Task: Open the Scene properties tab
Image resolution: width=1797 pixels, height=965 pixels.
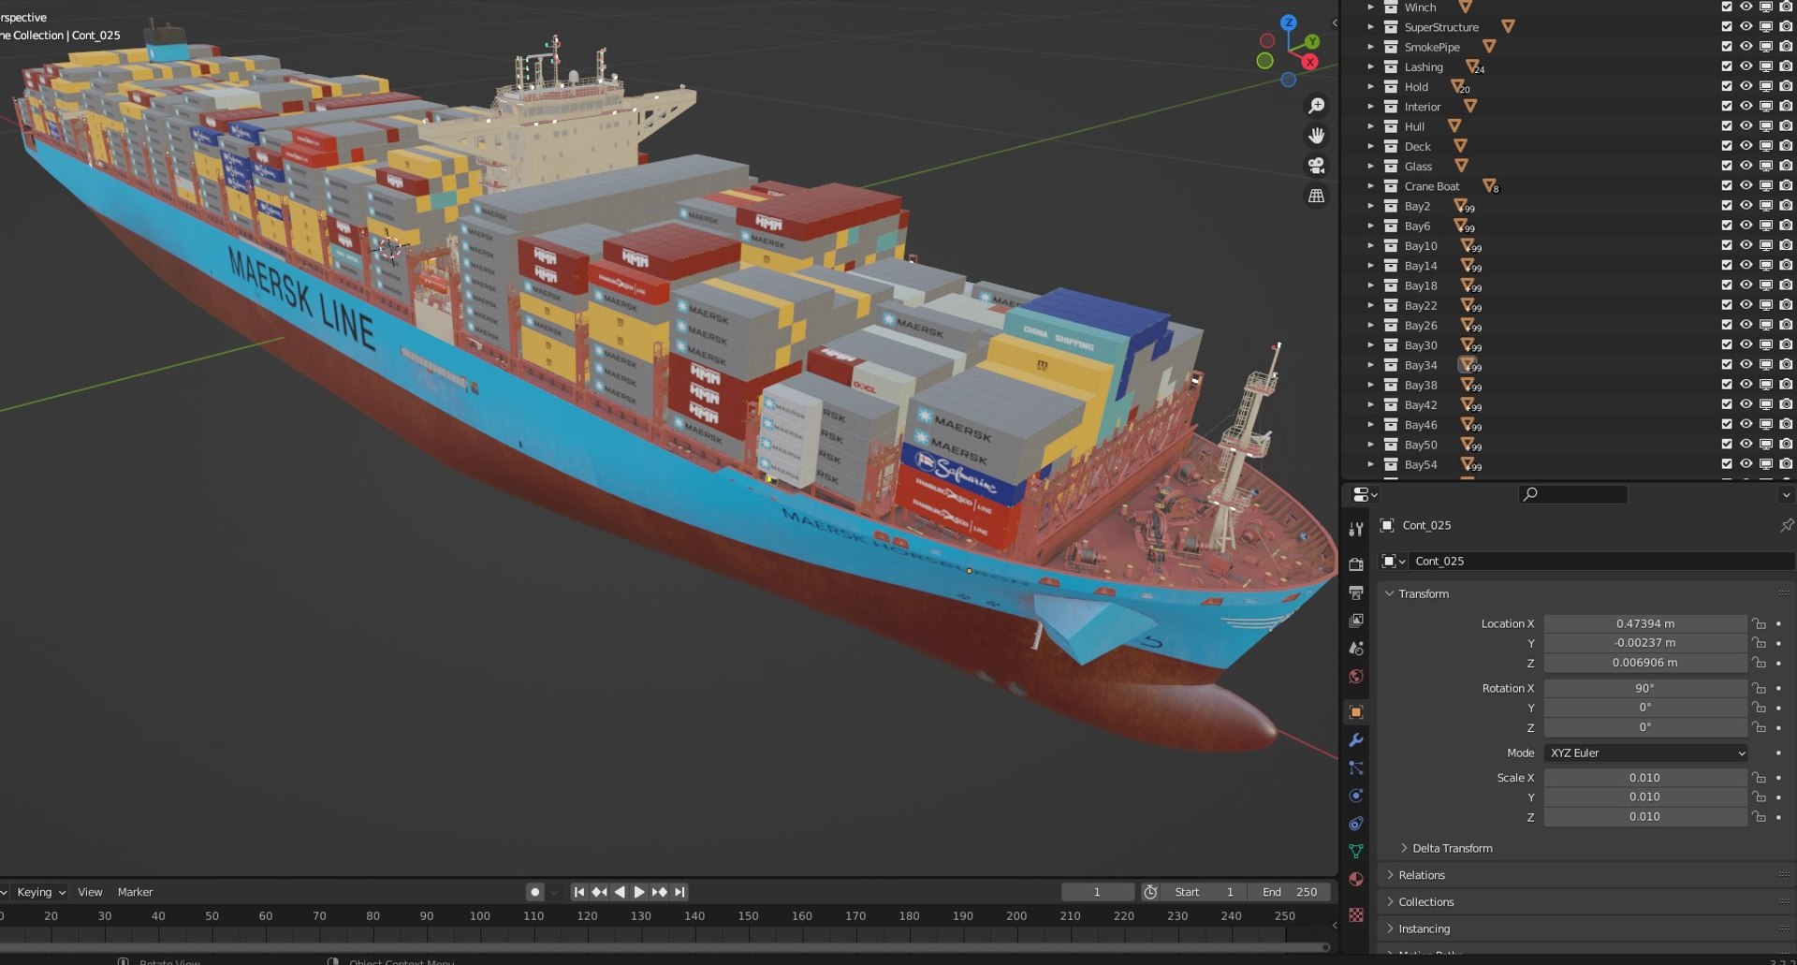Action: (1356, 648)
